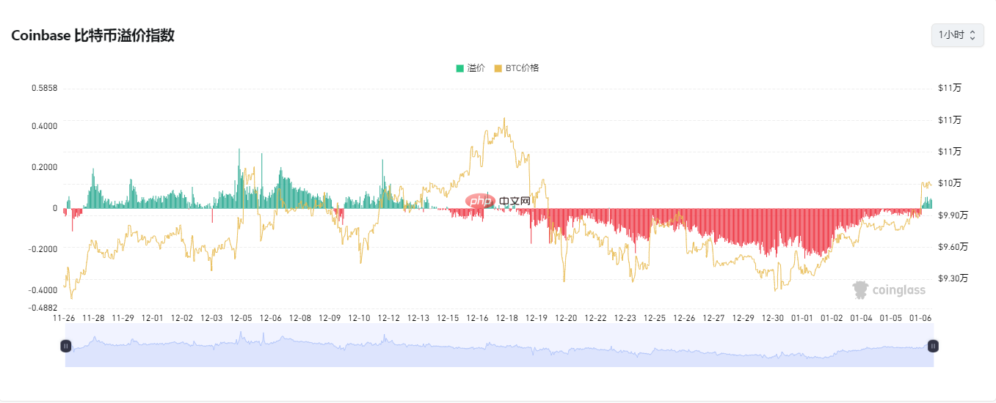The width and height of the screenshot is (996, 403).
Task: Click the green 溢价 legend square
Action: click(460, 68)
